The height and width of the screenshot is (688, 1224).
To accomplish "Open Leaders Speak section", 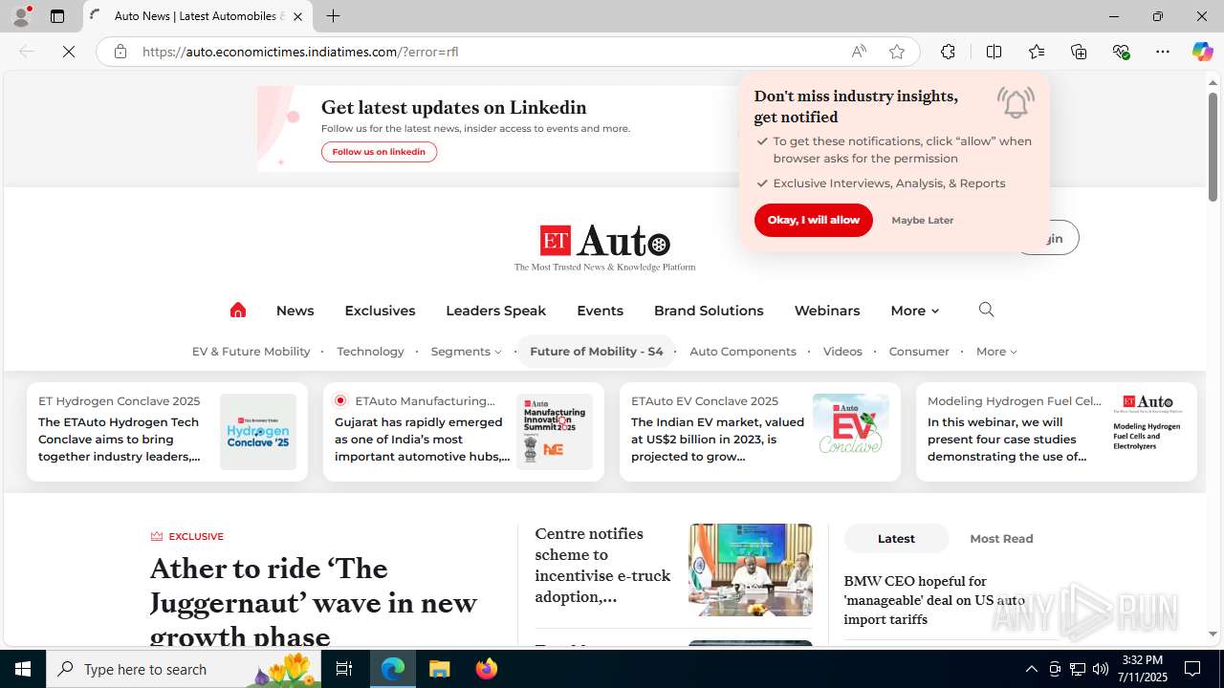I will [495, 311].
